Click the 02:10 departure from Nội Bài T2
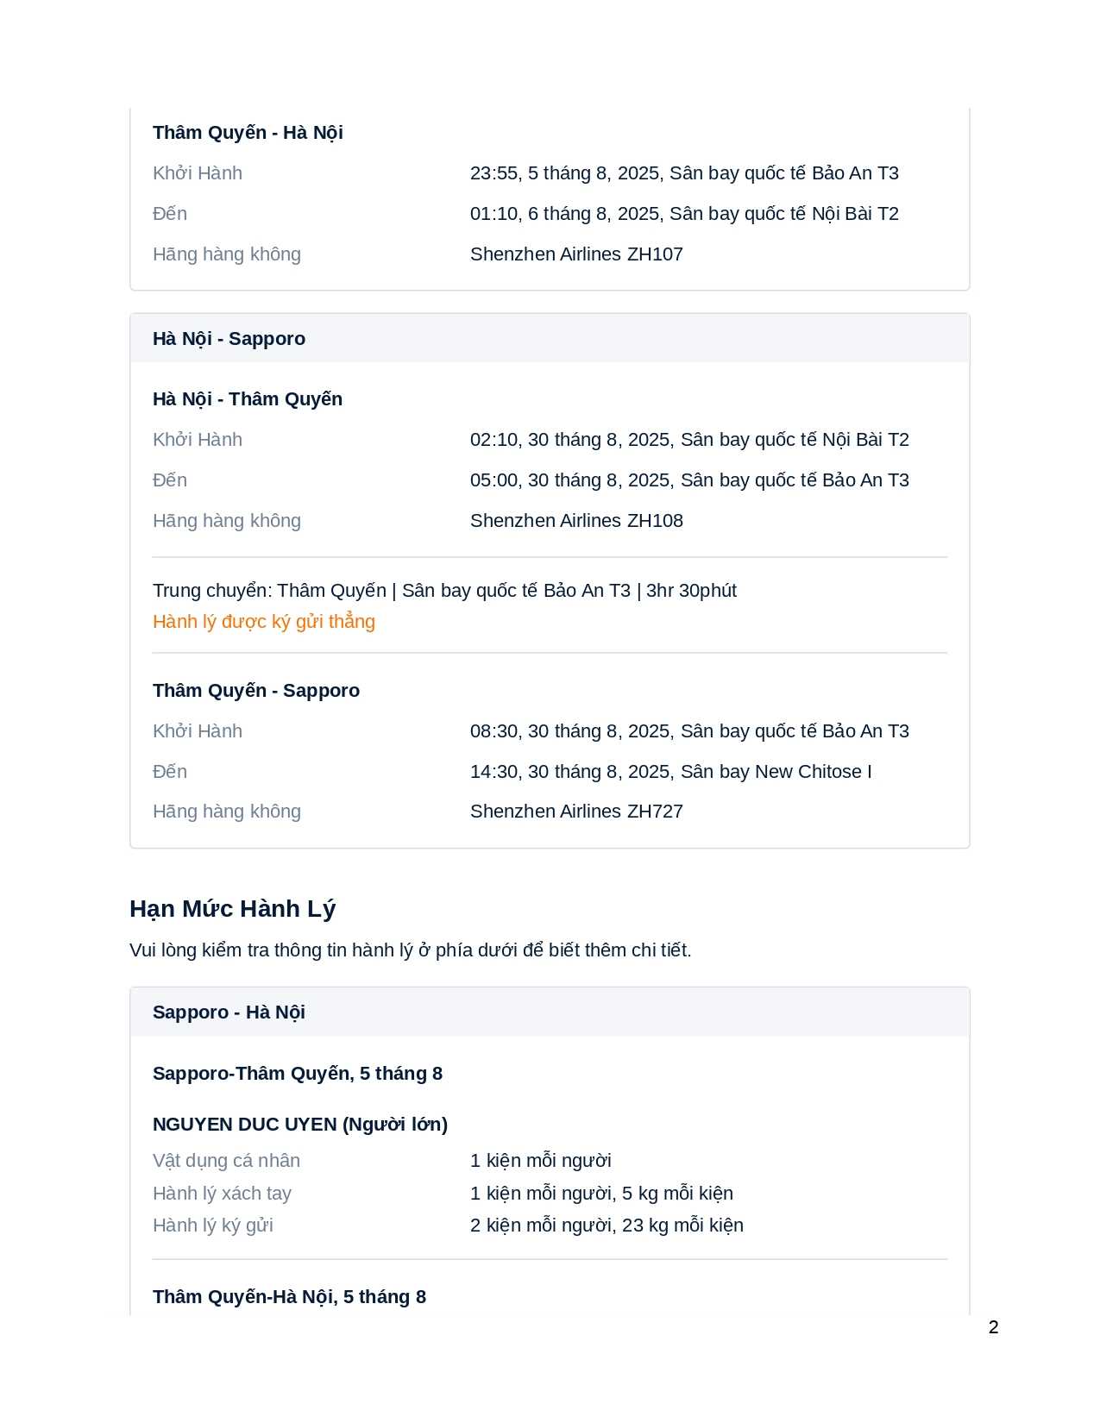1100x1423 pixels. pyautogui.click(x=689, y=440)
